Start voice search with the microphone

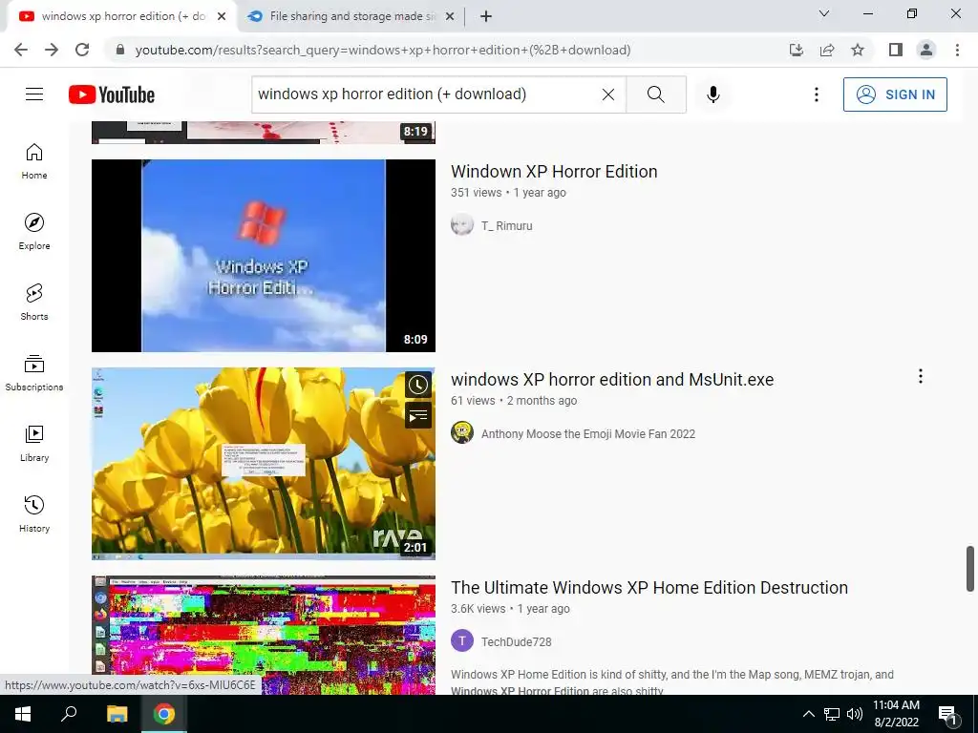pos(713,94)
